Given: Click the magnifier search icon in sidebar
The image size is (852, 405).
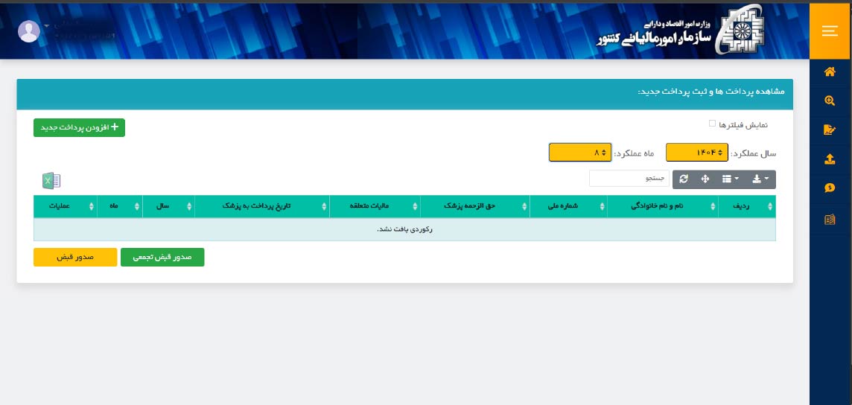Looking at the screenshot, I should [830, 101].
